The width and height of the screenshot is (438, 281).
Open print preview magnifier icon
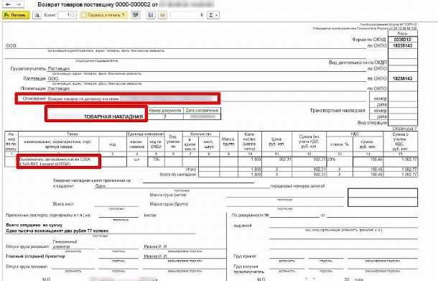(37, 15)
